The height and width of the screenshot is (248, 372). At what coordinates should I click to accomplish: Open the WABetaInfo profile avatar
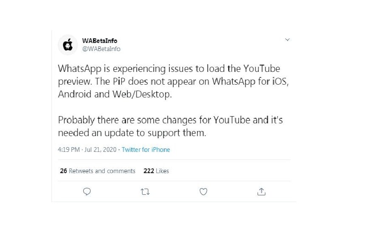pos(68,45)
